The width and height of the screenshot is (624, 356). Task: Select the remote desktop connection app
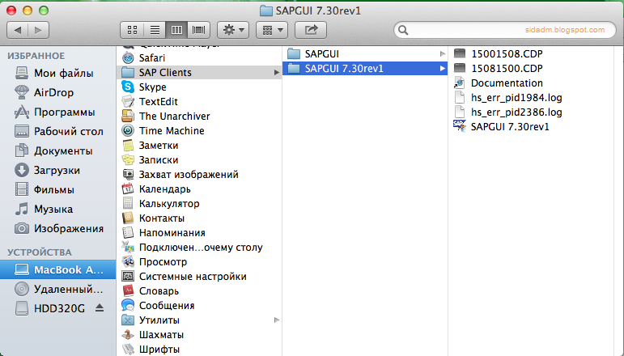click(199, 248)
